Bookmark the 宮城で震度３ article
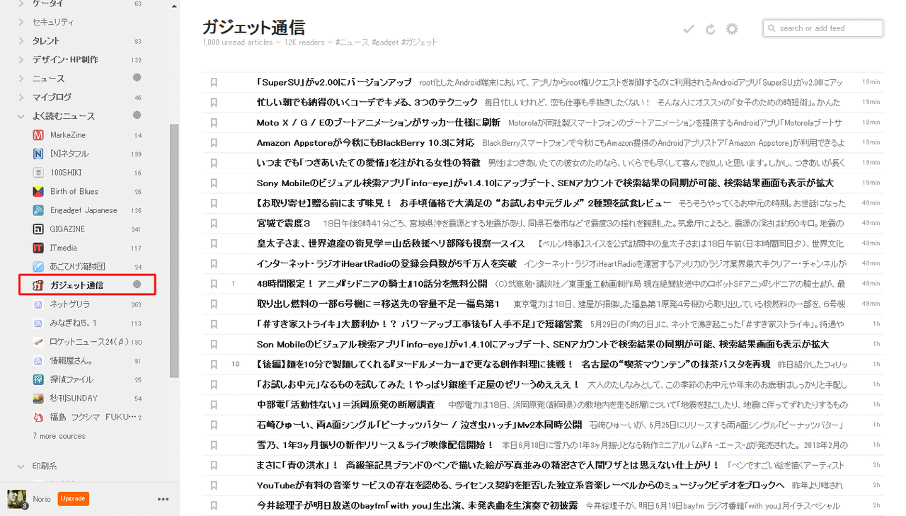The image size is (906, 516). pyautogui.click(x=214, y=223)
